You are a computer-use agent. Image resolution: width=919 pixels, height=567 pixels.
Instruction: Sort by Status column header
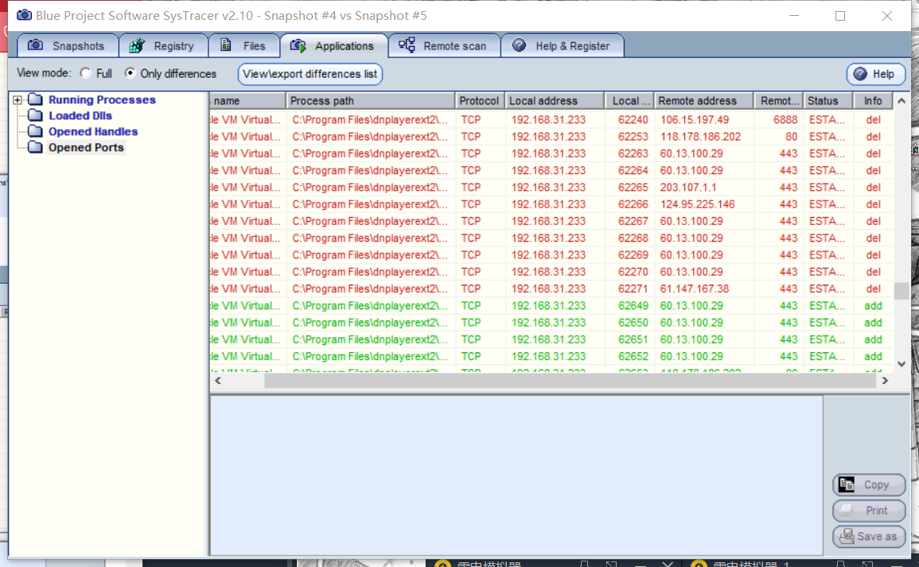coord(827,101)
